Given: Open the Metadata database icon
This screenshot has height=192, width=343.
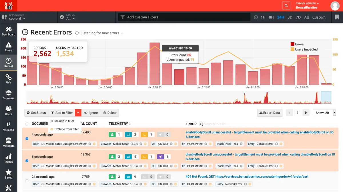Looking at the screenshot, I should (x=9, y=142).
